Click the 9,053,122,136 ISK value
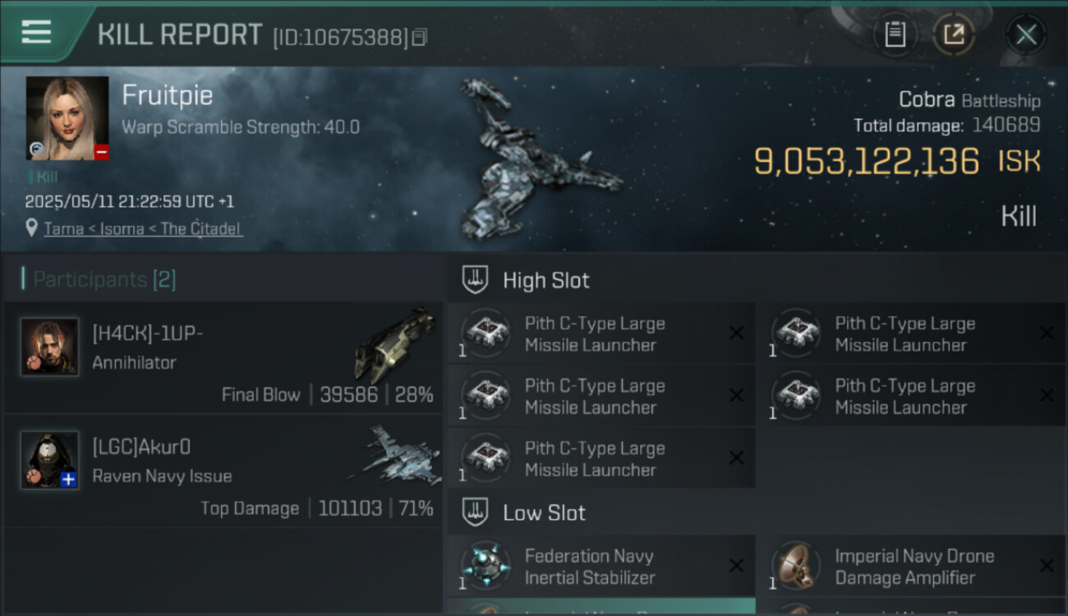The image size is (1068, 616). pyautogui.click(x=867, y=162)
